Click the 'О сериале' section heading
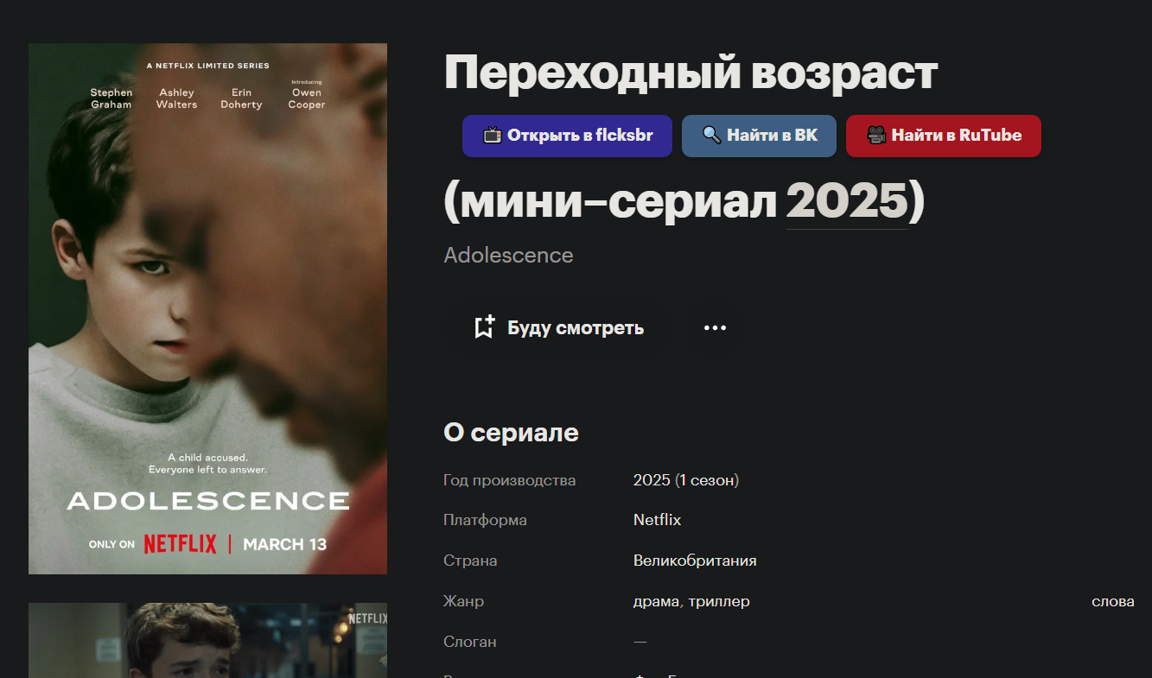 tap(511, 433)
